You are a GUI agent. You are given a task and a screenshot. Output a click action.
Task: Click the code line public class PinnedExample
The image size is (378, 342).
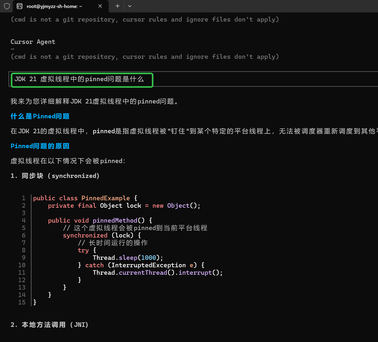(x=85, y=198)
